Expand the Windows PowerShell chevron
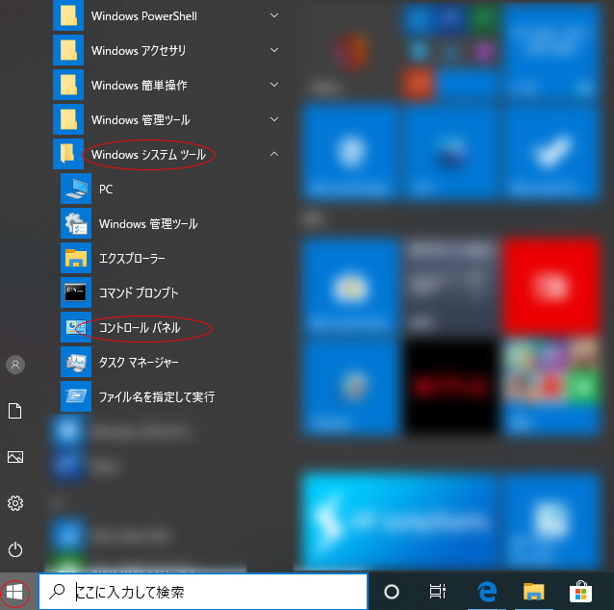Viewport: 614px width, 610px height. click(x=274, y=15)
